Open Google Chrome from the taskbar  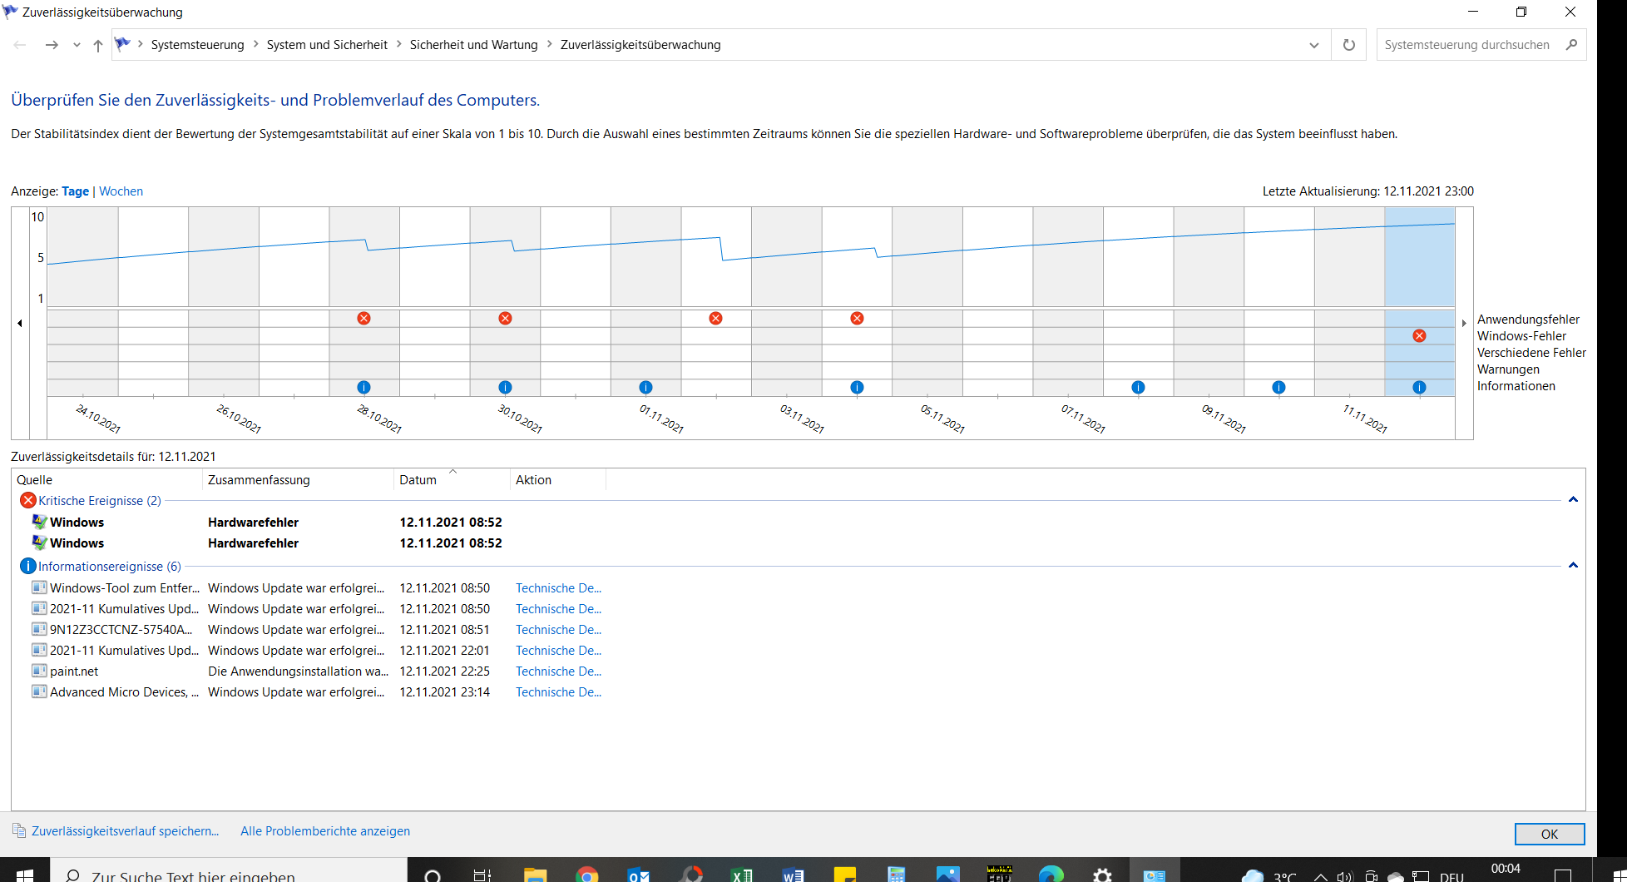[587, 874]
